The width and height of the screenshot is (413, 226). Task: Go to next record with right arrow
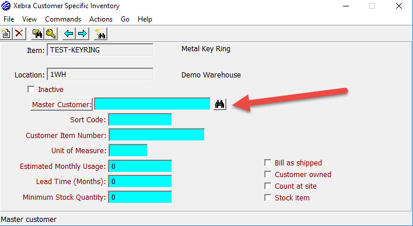point(82,34)
